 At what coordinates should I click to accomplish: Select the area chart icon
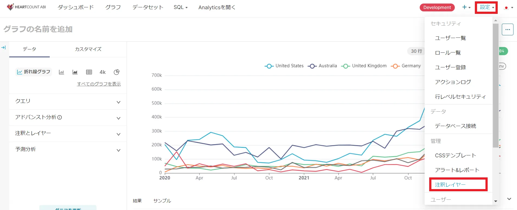[x=75, y=72]
